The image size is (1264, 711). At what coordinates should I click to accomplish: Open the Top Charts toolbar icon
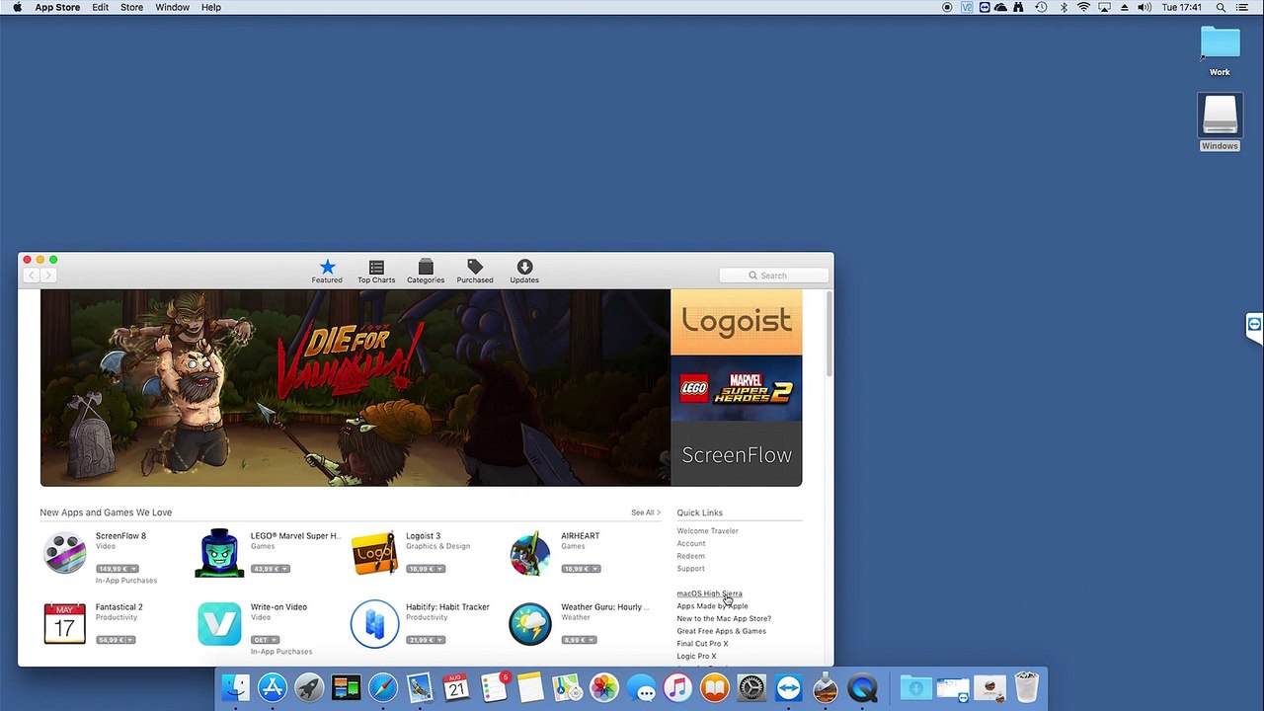click(x=376, y=268)
